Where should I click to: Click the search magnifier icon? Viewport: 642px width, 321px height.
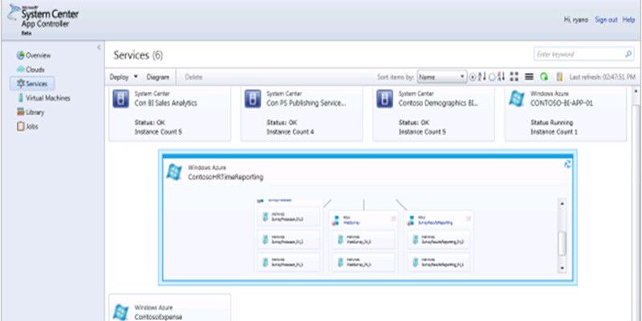(628, 54)
